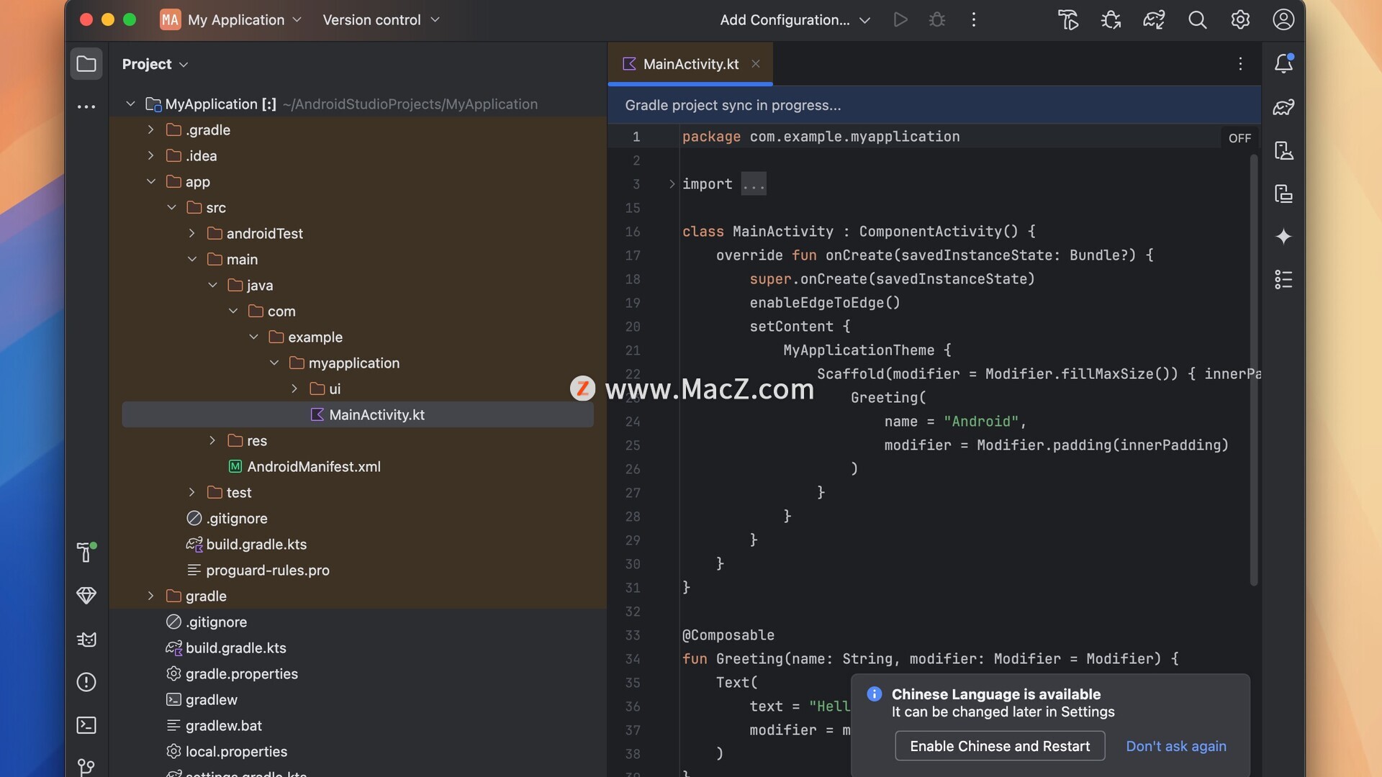Open the Logcat cat icon
The image size is (1382, 777).
[86, 639]
